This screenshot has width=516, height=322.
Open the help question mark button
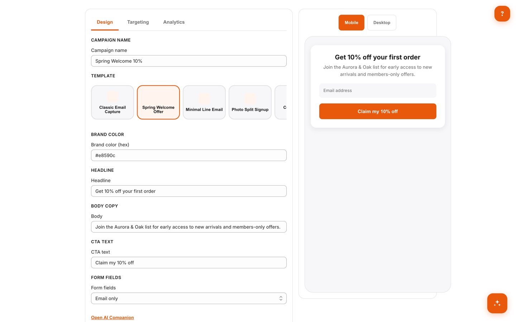click(x=502, y=14)
